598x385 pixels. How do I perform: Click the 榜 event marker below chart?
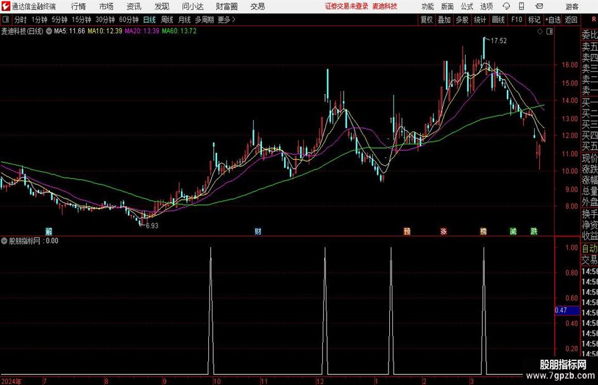483,231
